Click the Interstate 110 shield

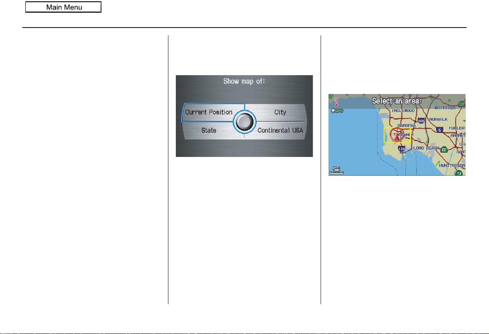tap(402, 149)
